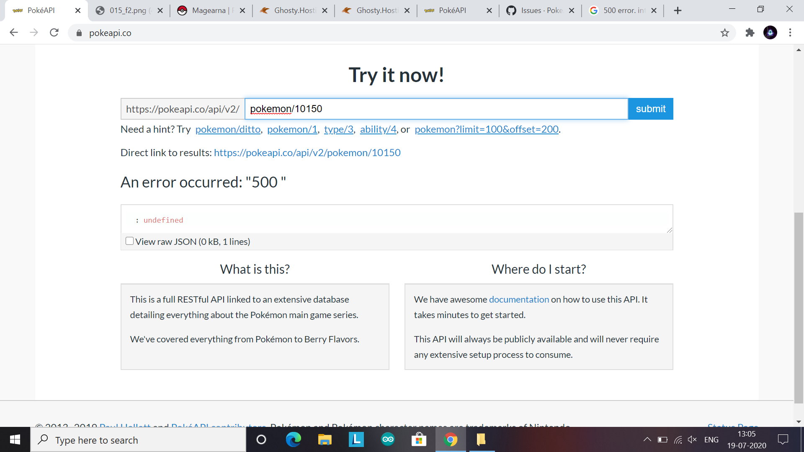Click the API path input field

436,109
